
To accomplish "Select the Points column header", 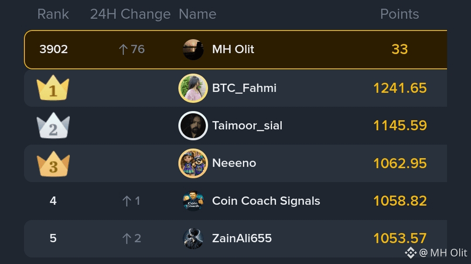I will click(399, 14).
